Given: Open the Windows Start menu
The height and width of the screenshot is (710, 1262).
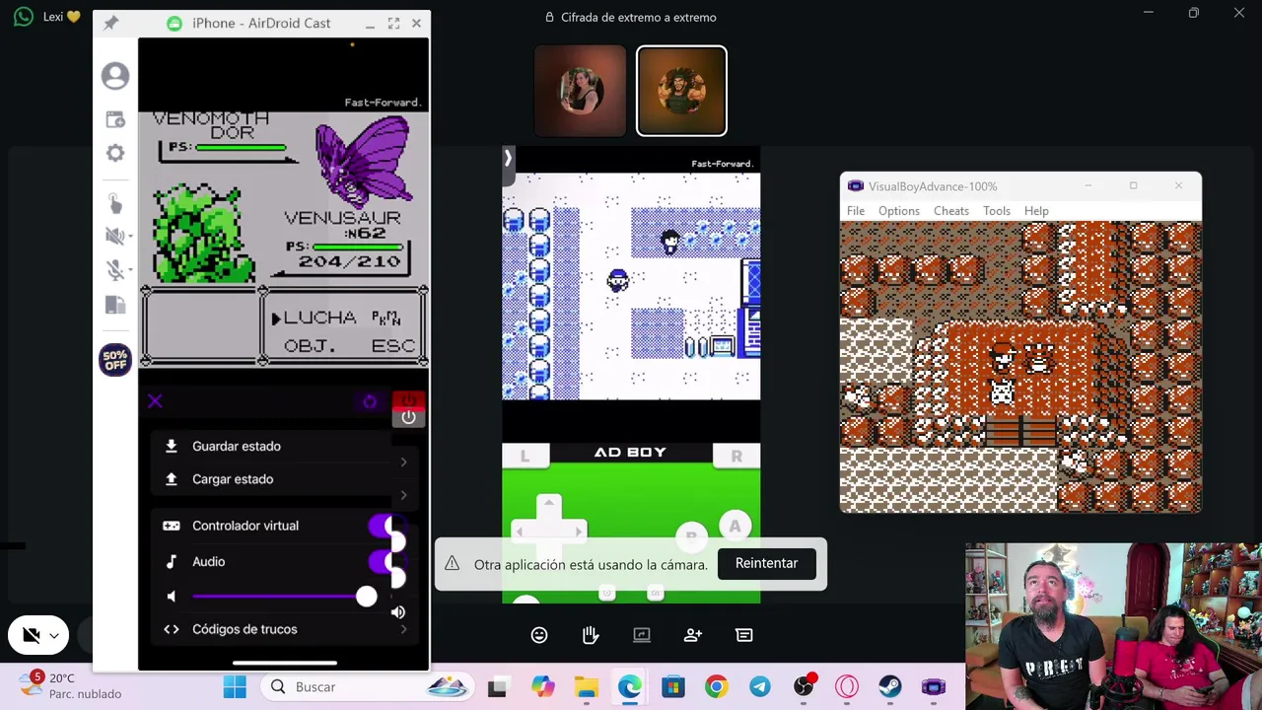Looking at the screenshot, I should [235, 687].
